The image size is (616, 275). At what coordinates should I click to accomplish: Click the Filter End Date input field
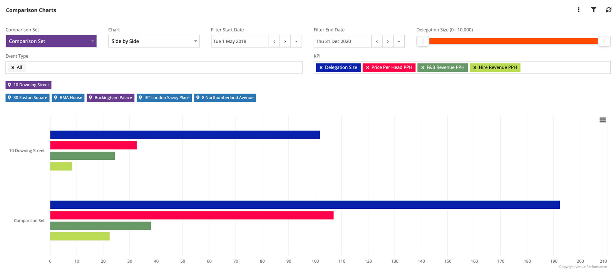pos(342,41)
